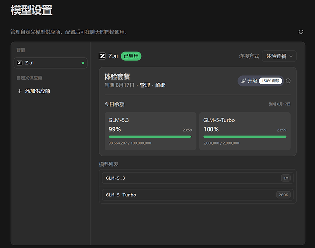The image size is (315, 248).
Task: Click the 已启用 enabled status badge
Action: (x=131, y=56)
